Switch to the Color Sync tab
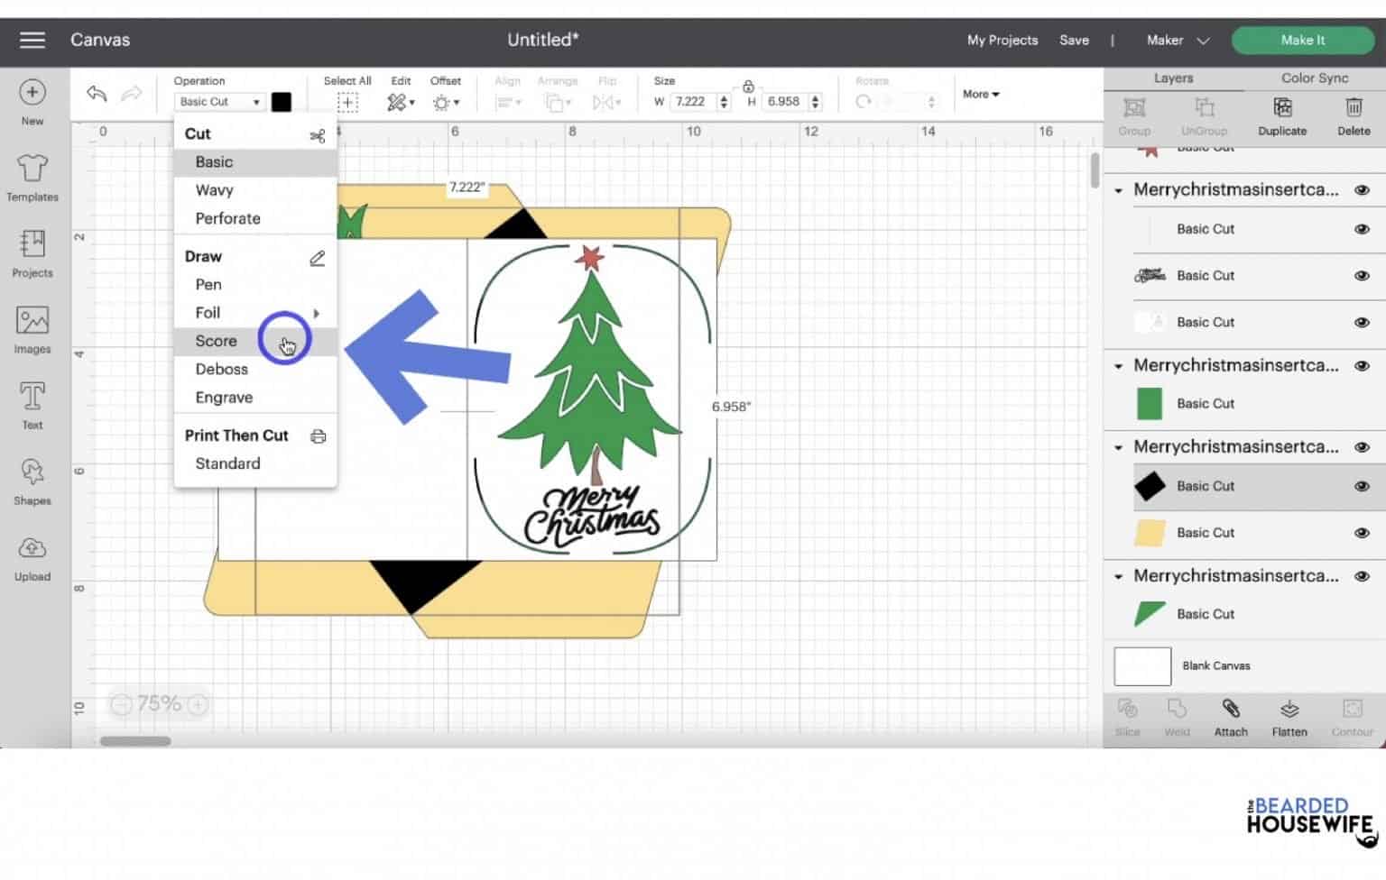Image resolution: width=1386 pixels, height=880 pixels. 1314,78
